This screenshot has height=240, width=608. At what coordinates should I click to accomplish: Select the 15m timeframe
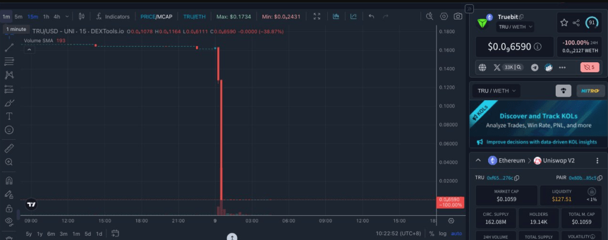tap(33, 17)
